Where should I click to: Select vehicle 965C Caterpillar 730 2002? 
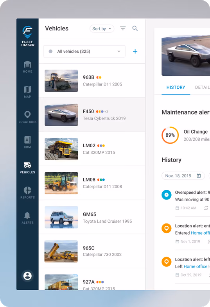[x=92, y=251]
